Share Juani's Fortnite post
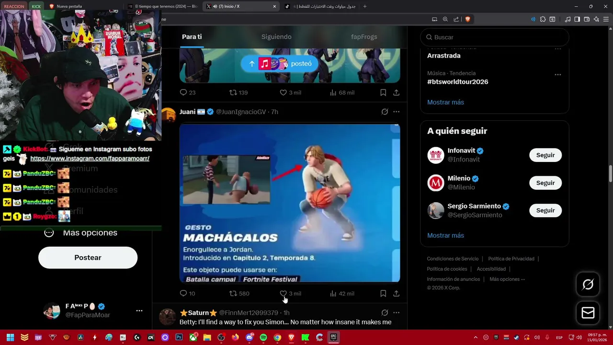 click(x=396, y=293)
